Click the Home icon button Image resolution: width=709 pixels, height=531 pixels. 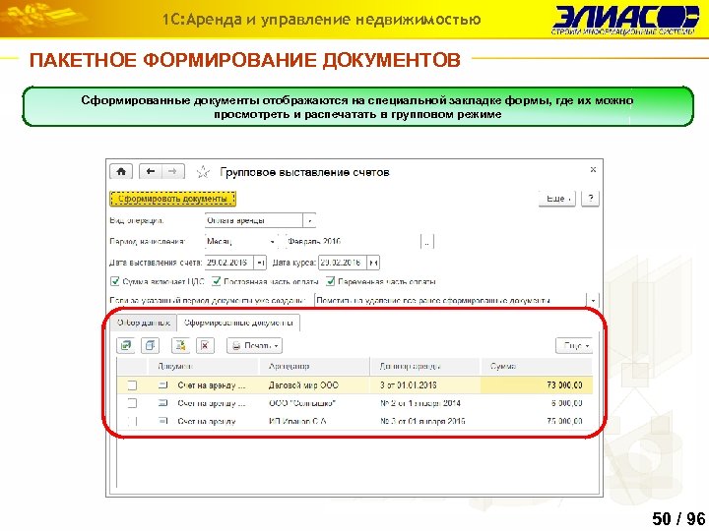(121, 171)
